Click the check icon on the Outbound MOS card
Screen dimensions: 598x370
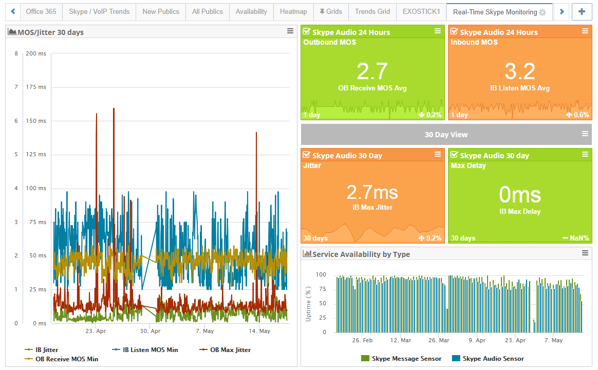pyautogui.click(x=307, y=32)
